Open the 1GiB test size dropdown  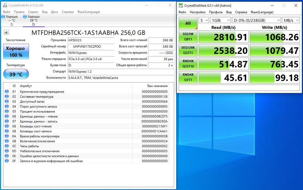(220, 20)
